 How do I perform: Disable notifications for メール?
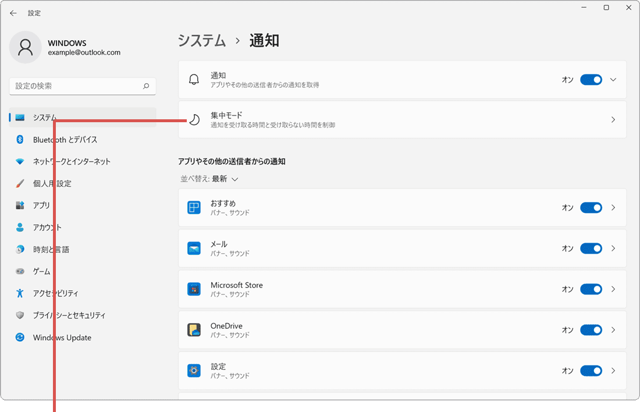click(591, 248)
